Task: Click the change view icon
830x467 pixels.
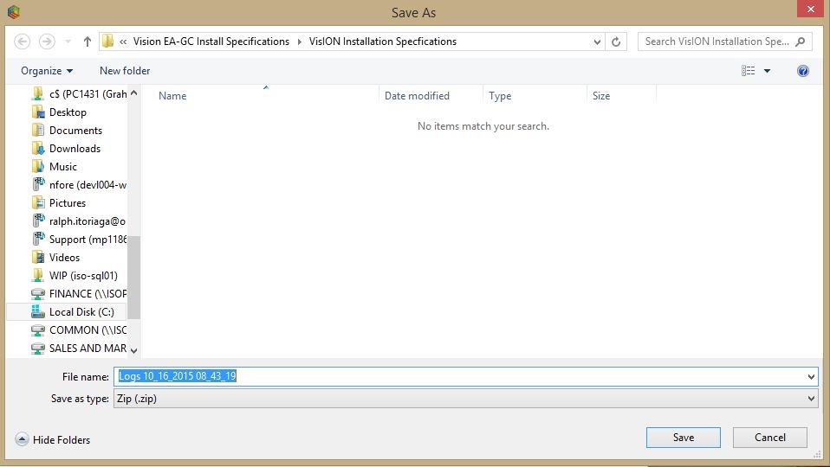Action: coord(749,71)
